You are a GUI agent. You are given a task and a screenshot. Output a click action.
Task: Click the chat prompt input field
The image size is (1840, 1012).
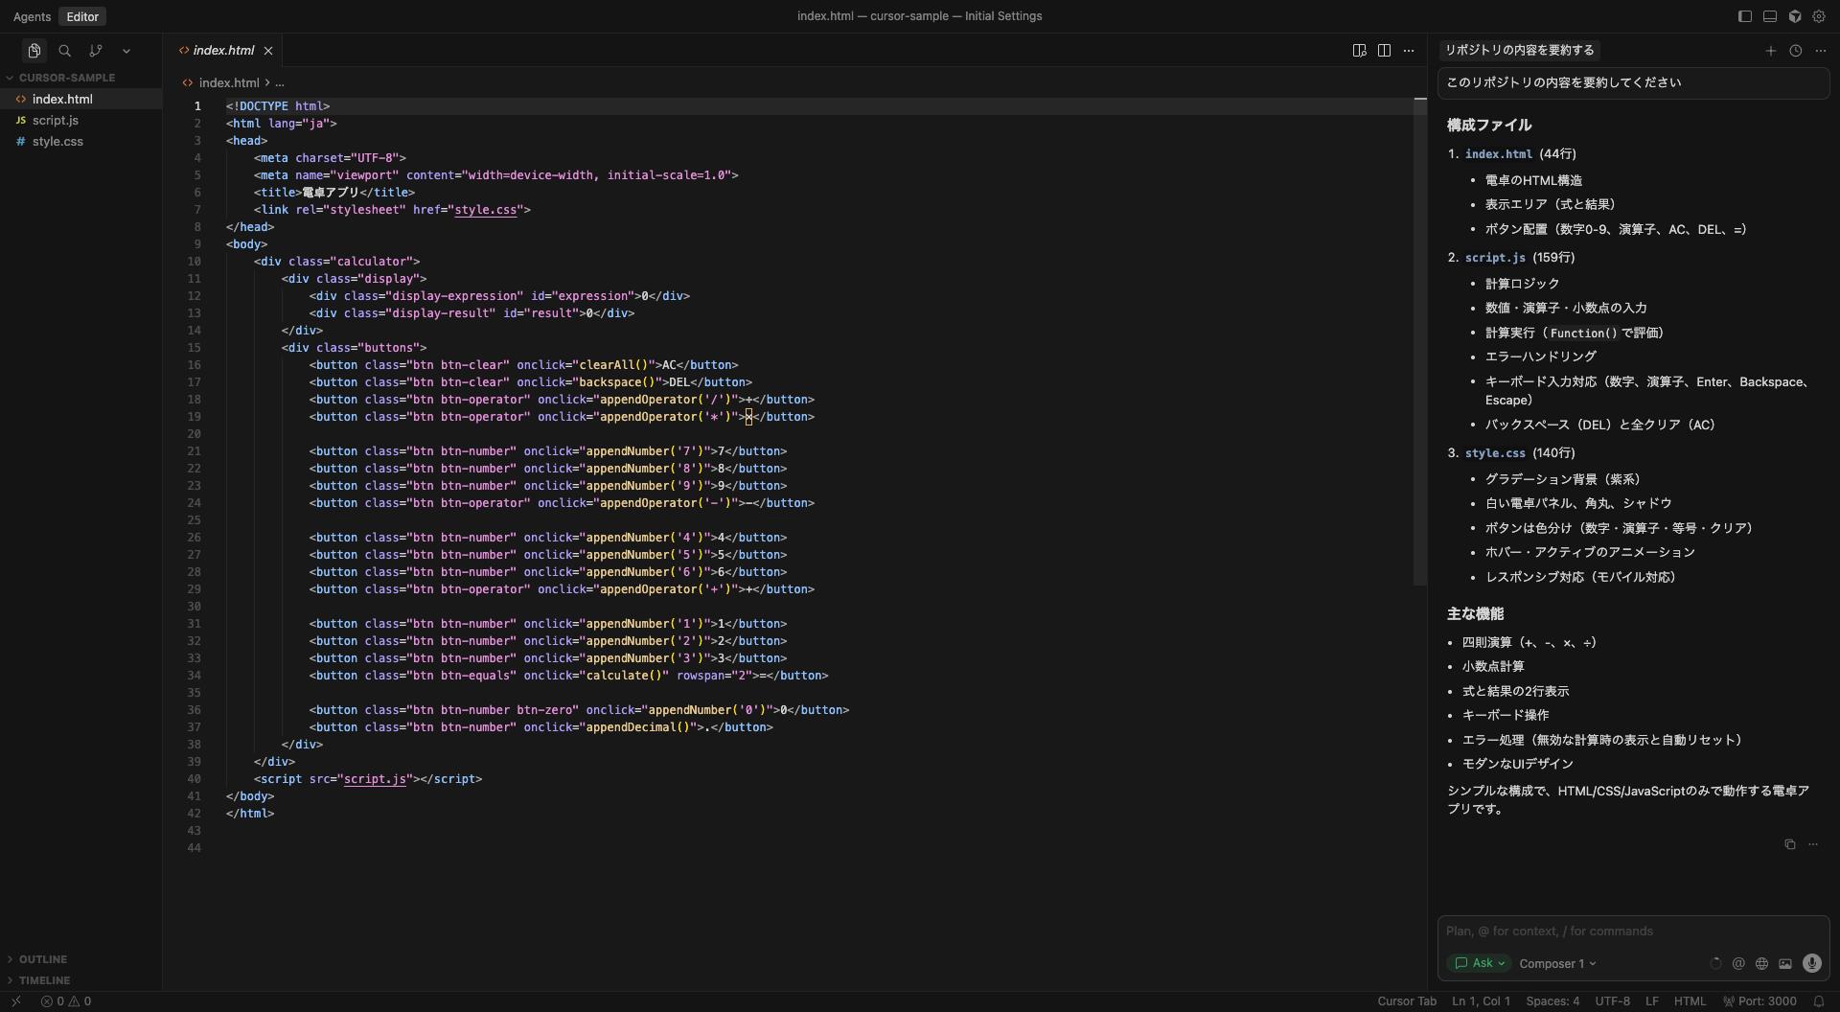[x=1629, y=931]
